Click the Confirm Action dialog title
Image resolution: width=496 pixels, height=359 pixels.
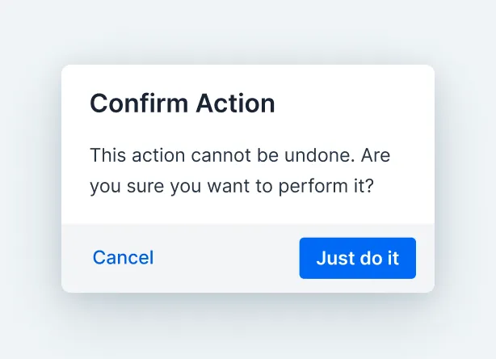182,103
